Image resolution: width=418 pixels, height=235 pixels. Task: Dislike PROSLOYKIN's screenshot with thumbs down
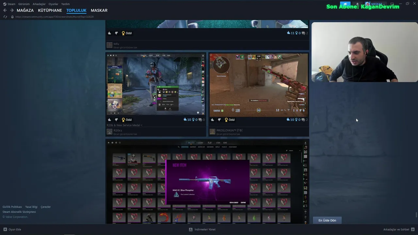click(219, 120)
